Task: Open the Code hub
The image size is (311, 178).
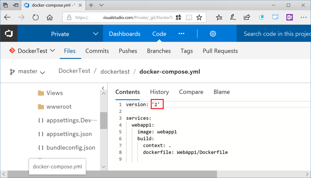Action: (159, 34)
